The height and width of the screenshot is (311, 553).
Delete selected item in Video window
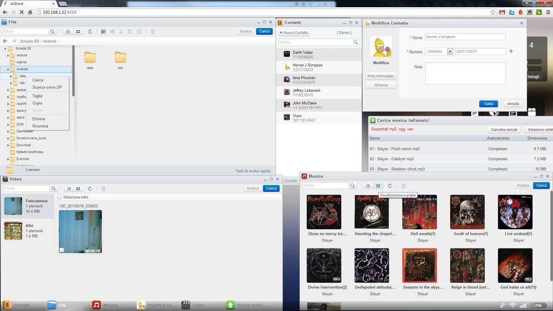coord(103,188)
